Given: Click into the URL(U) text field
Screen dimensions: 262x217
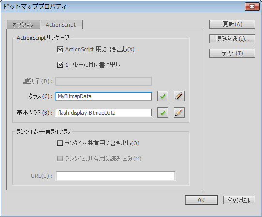Looking at the screenshot, I should (115, 175).
